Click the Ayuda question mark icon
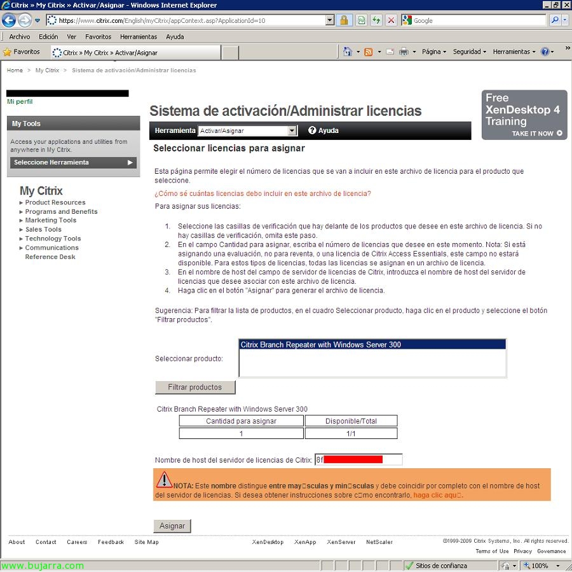This screenshot has width=572, height=572. click(312, 130)
